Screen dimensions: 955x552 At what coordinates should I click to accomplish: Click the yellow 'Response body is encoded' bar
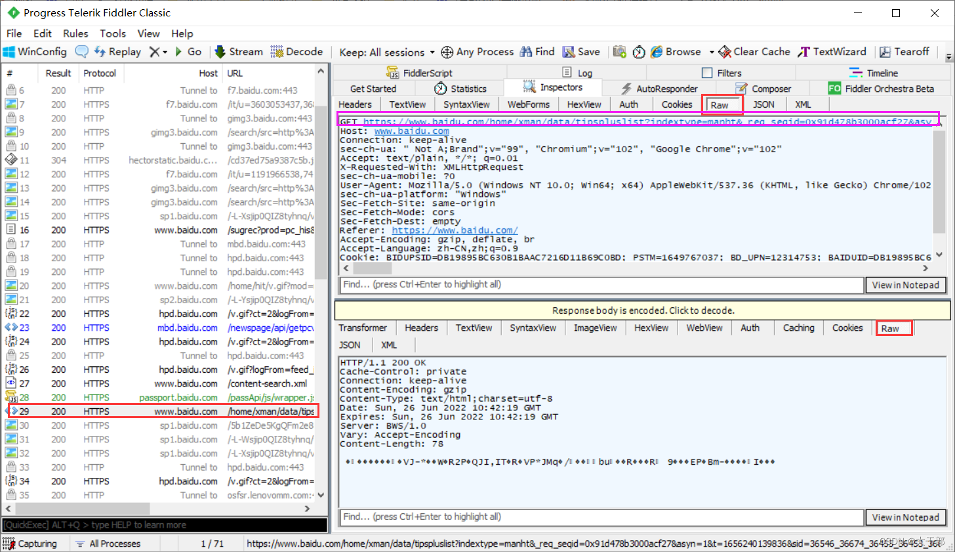(642, 310)
